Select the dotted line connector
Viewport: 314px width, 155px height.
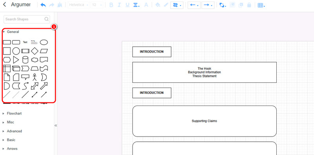click(x=16, y=95)
